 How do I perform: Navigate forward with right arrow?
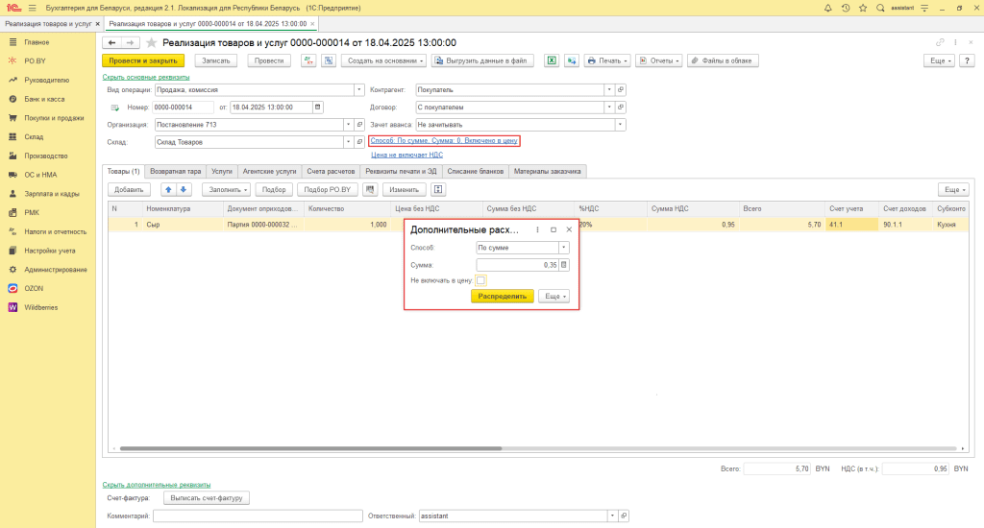130,42
